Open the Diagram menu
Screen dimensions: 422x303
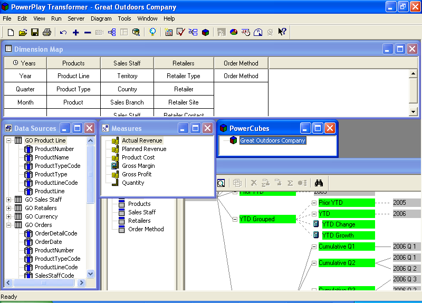point(101,18)
